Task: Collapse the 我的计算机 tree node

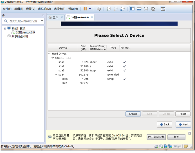Action: pos(5,28)
